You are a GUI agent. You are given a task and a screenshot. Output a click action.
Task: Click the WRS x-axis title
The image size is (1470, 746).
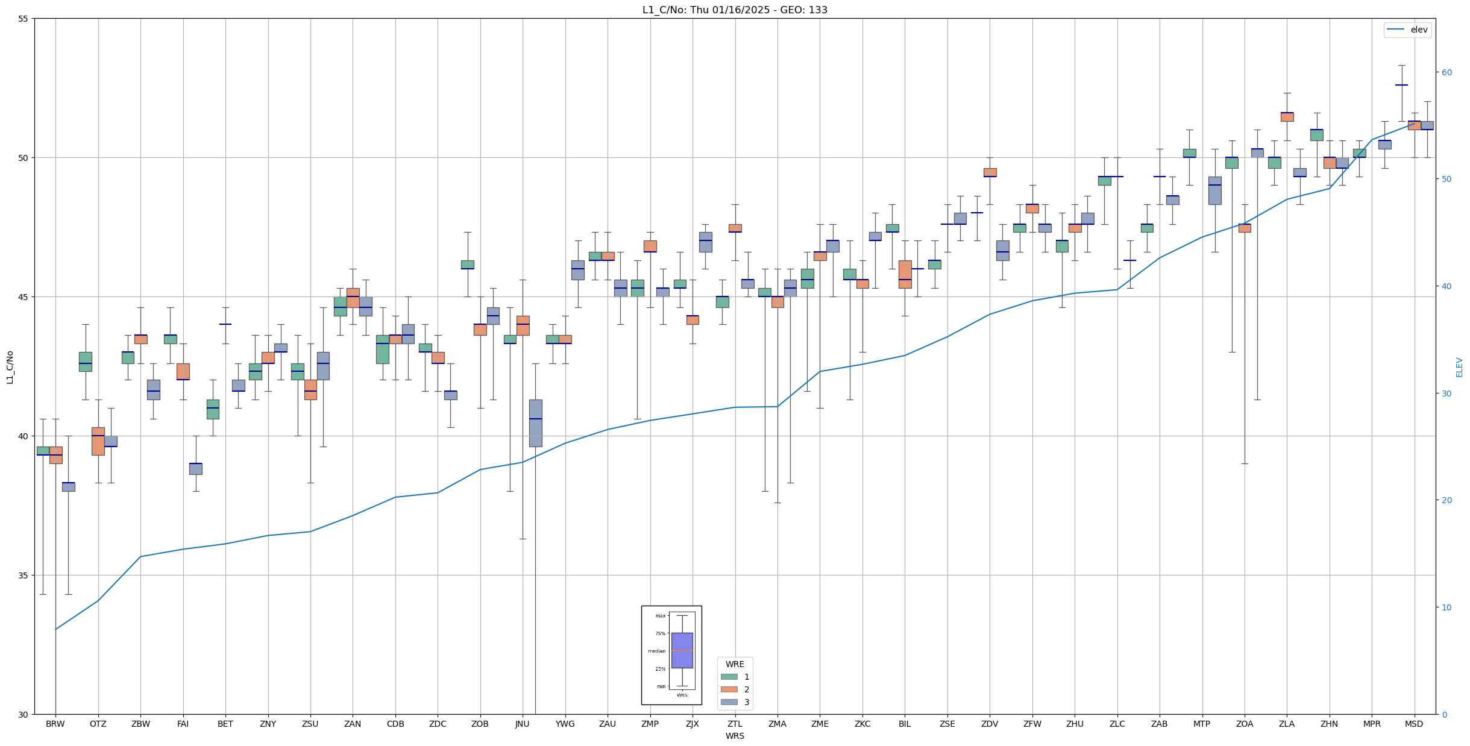point(735,736)
